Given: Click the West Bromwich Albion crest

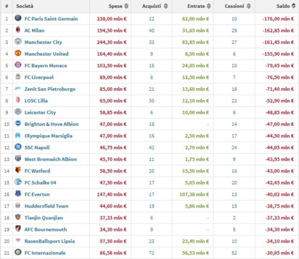Looking at the screenshot, I should 18,158.
